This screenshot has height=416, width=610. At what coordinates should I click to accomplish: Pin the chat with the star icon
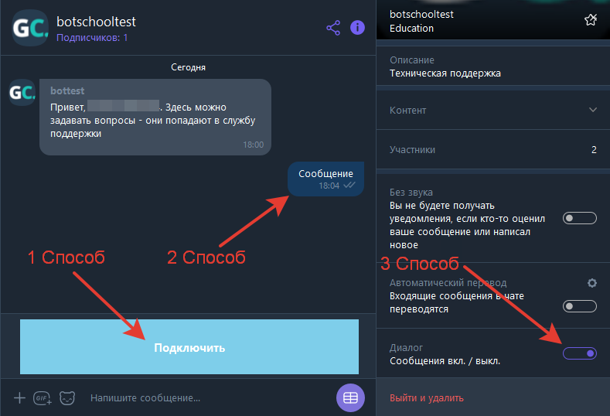(591, 21)
